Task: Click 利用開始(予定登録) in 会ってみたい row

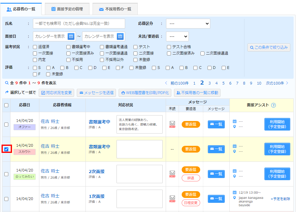Action: pyautogui.click(x=277, y=174)
